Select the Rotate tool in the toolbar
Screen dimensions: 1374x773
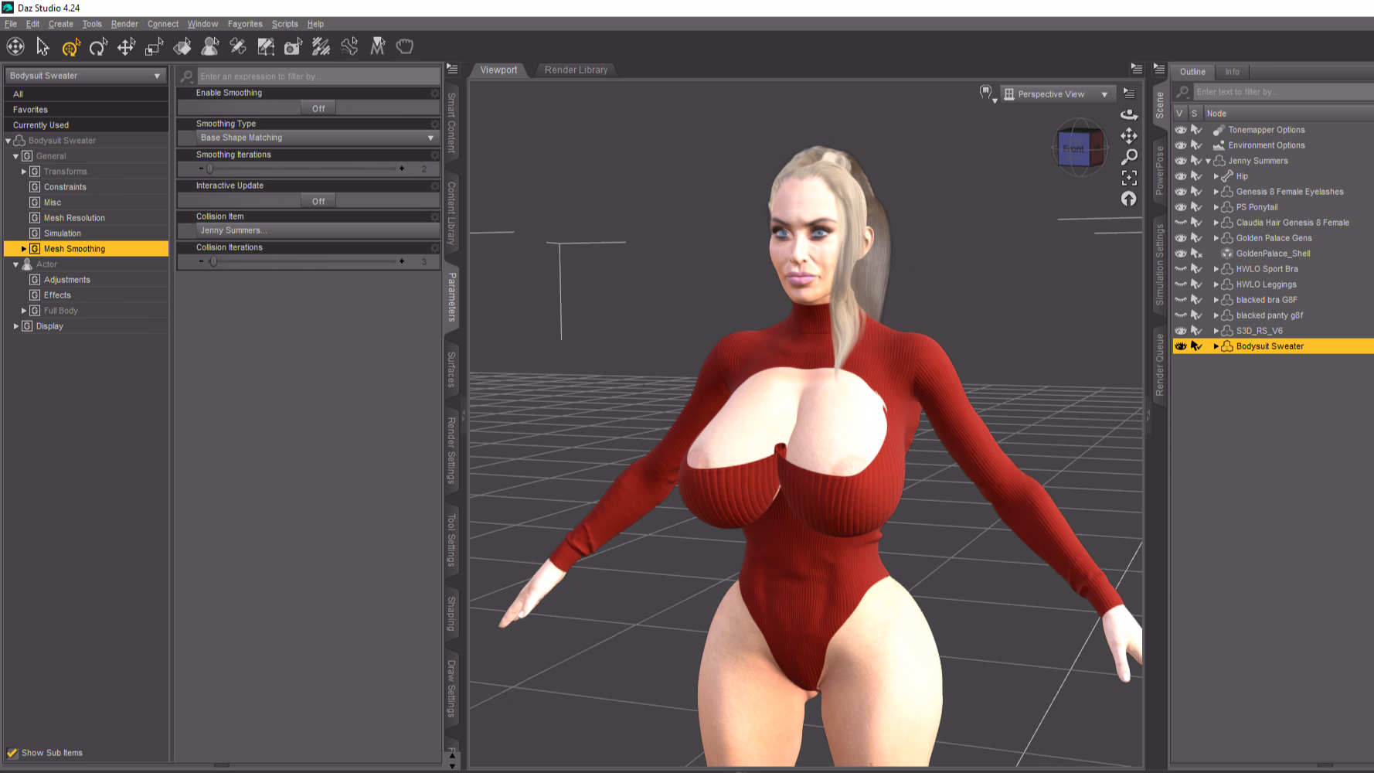(x=98, y=47)
